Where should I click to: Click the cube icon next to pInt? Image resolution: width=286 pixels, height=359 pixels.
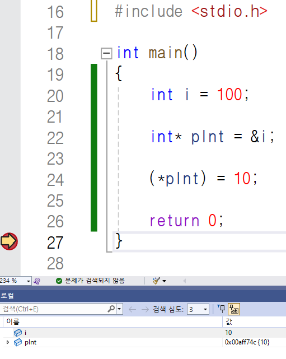(x=18, y=343)
